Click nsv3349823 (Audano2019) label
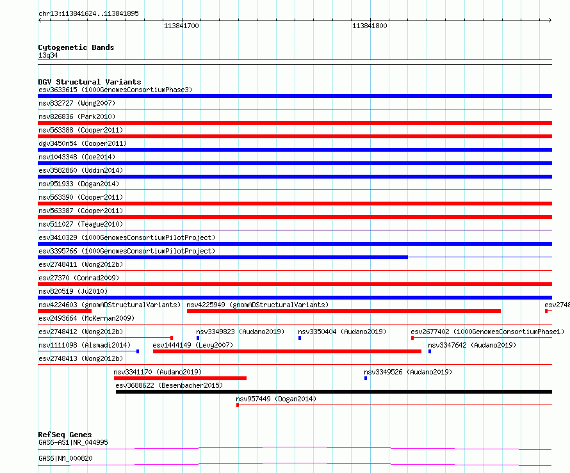The image size is (570, 473). pyautogui.click(x=240, y=332)
